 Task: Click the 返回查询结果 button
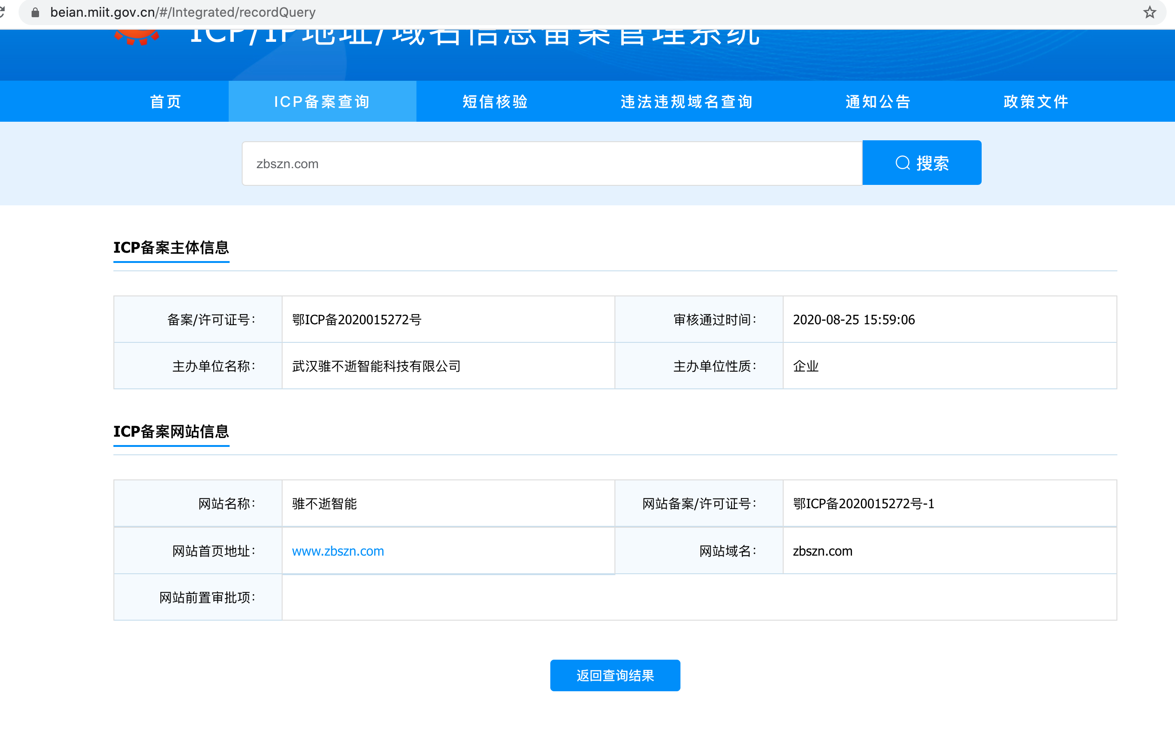click(x=614, y=675)
